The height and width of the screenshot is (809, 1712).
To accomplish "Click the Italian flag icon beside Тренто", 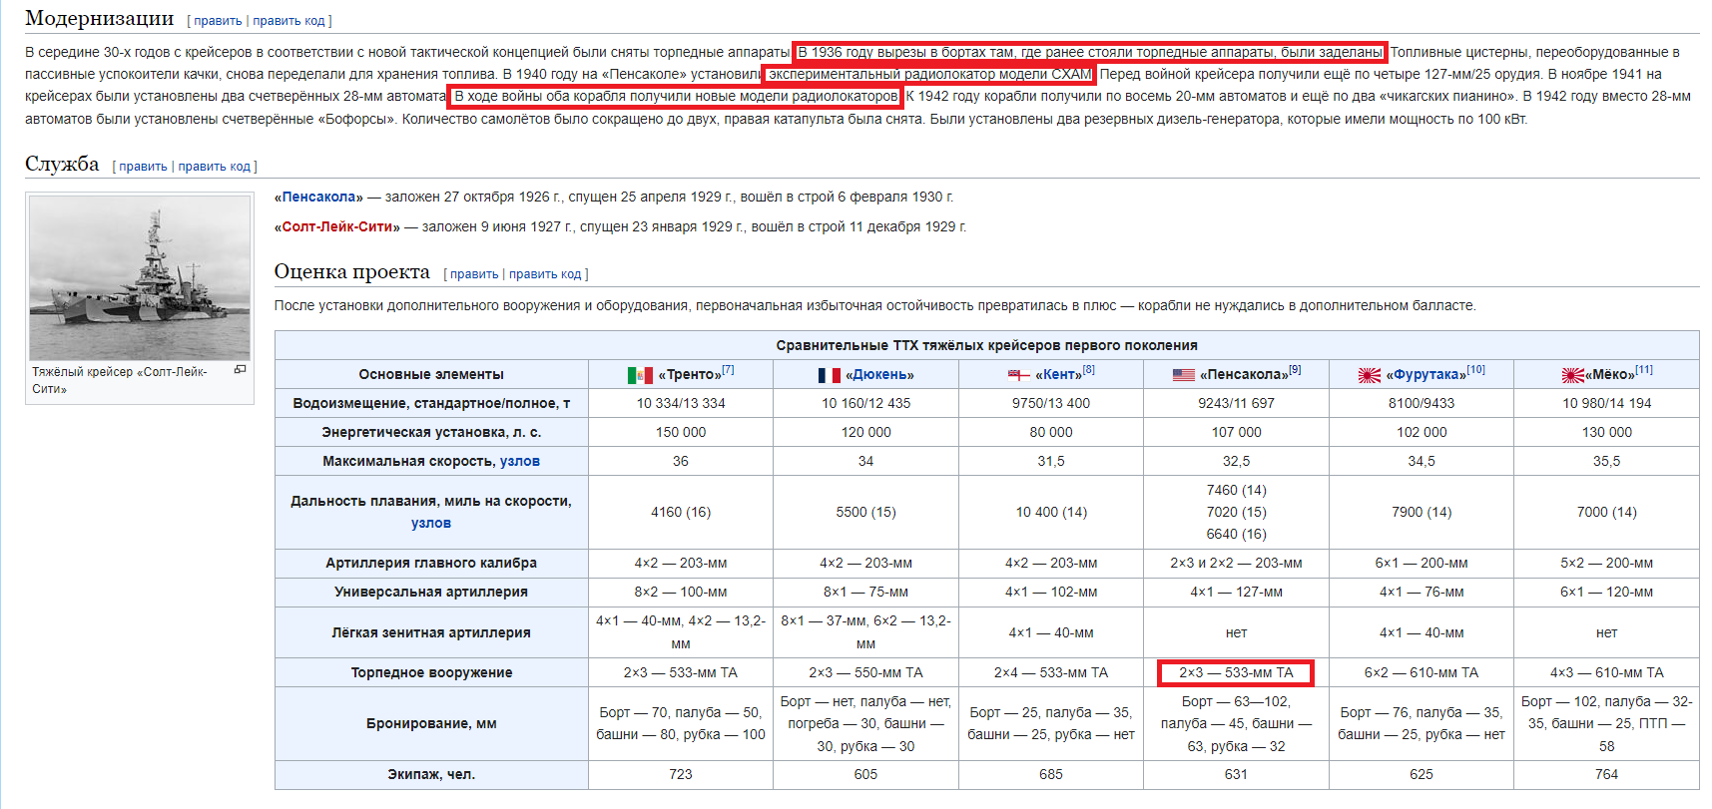I will 640,375.
